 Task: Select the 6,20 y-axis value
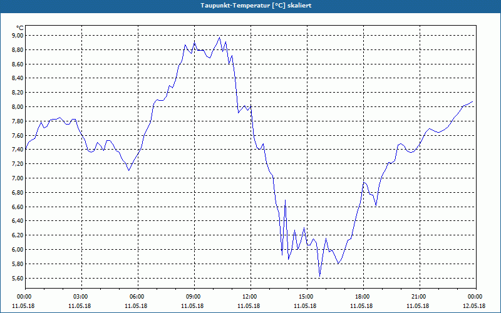[x=18, y=235]
